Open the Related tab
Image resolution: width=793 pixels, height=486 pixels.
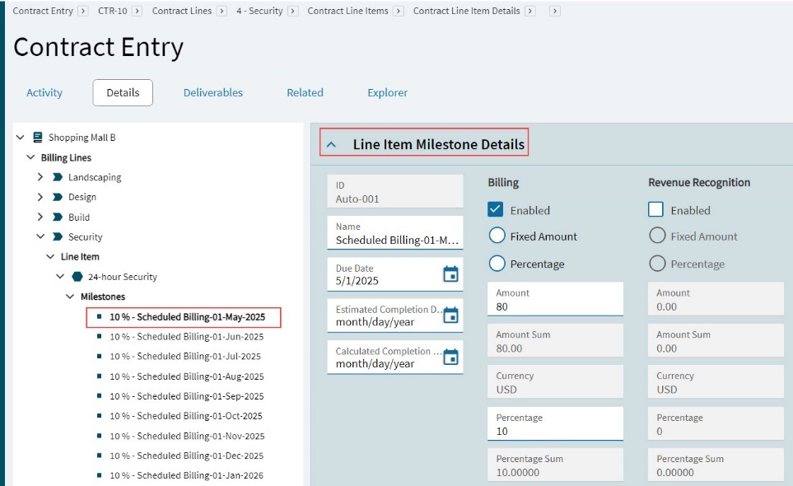(x=305, y=92)
